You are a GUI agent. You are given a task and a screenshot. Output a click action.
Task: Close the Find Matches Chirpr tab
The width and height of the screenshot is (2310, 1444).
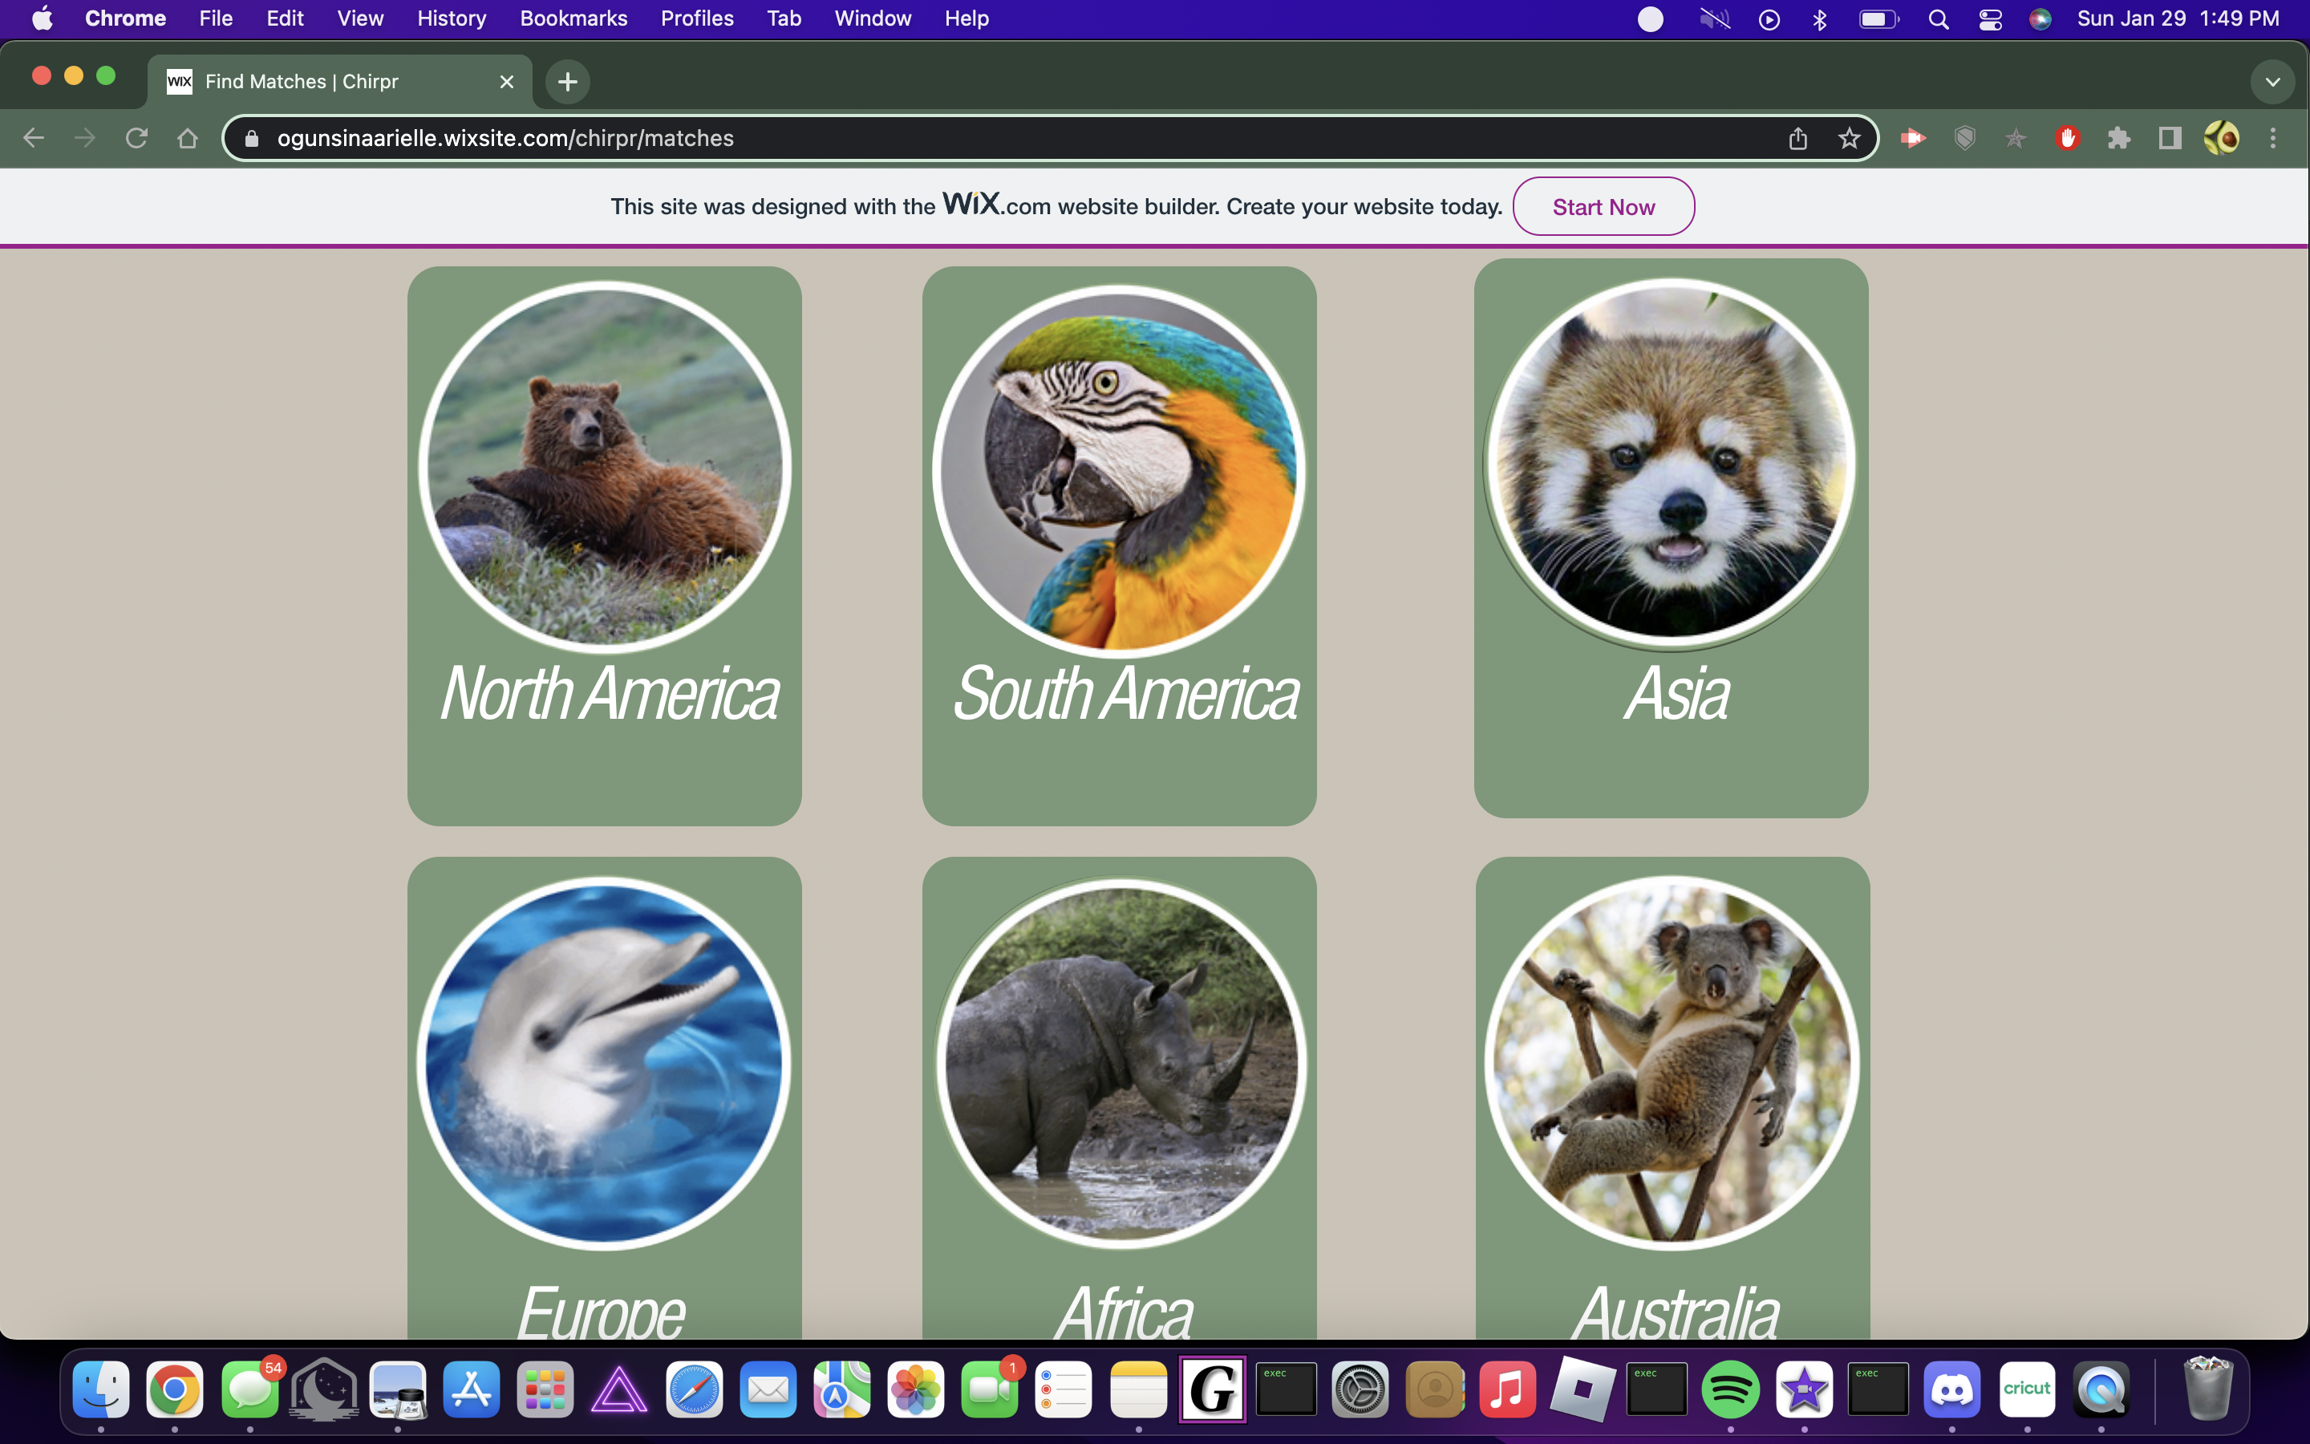(x=507, y=82)
